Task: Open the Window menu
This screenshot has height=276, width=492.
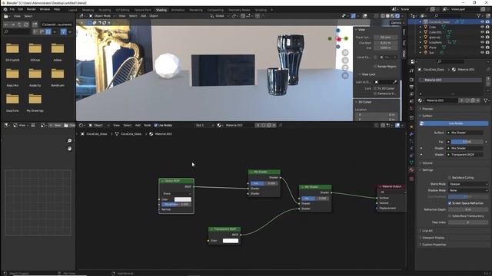Action: coord(45,9)
